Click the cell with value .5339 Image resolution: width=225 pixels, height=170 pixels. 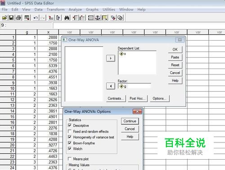48,65
